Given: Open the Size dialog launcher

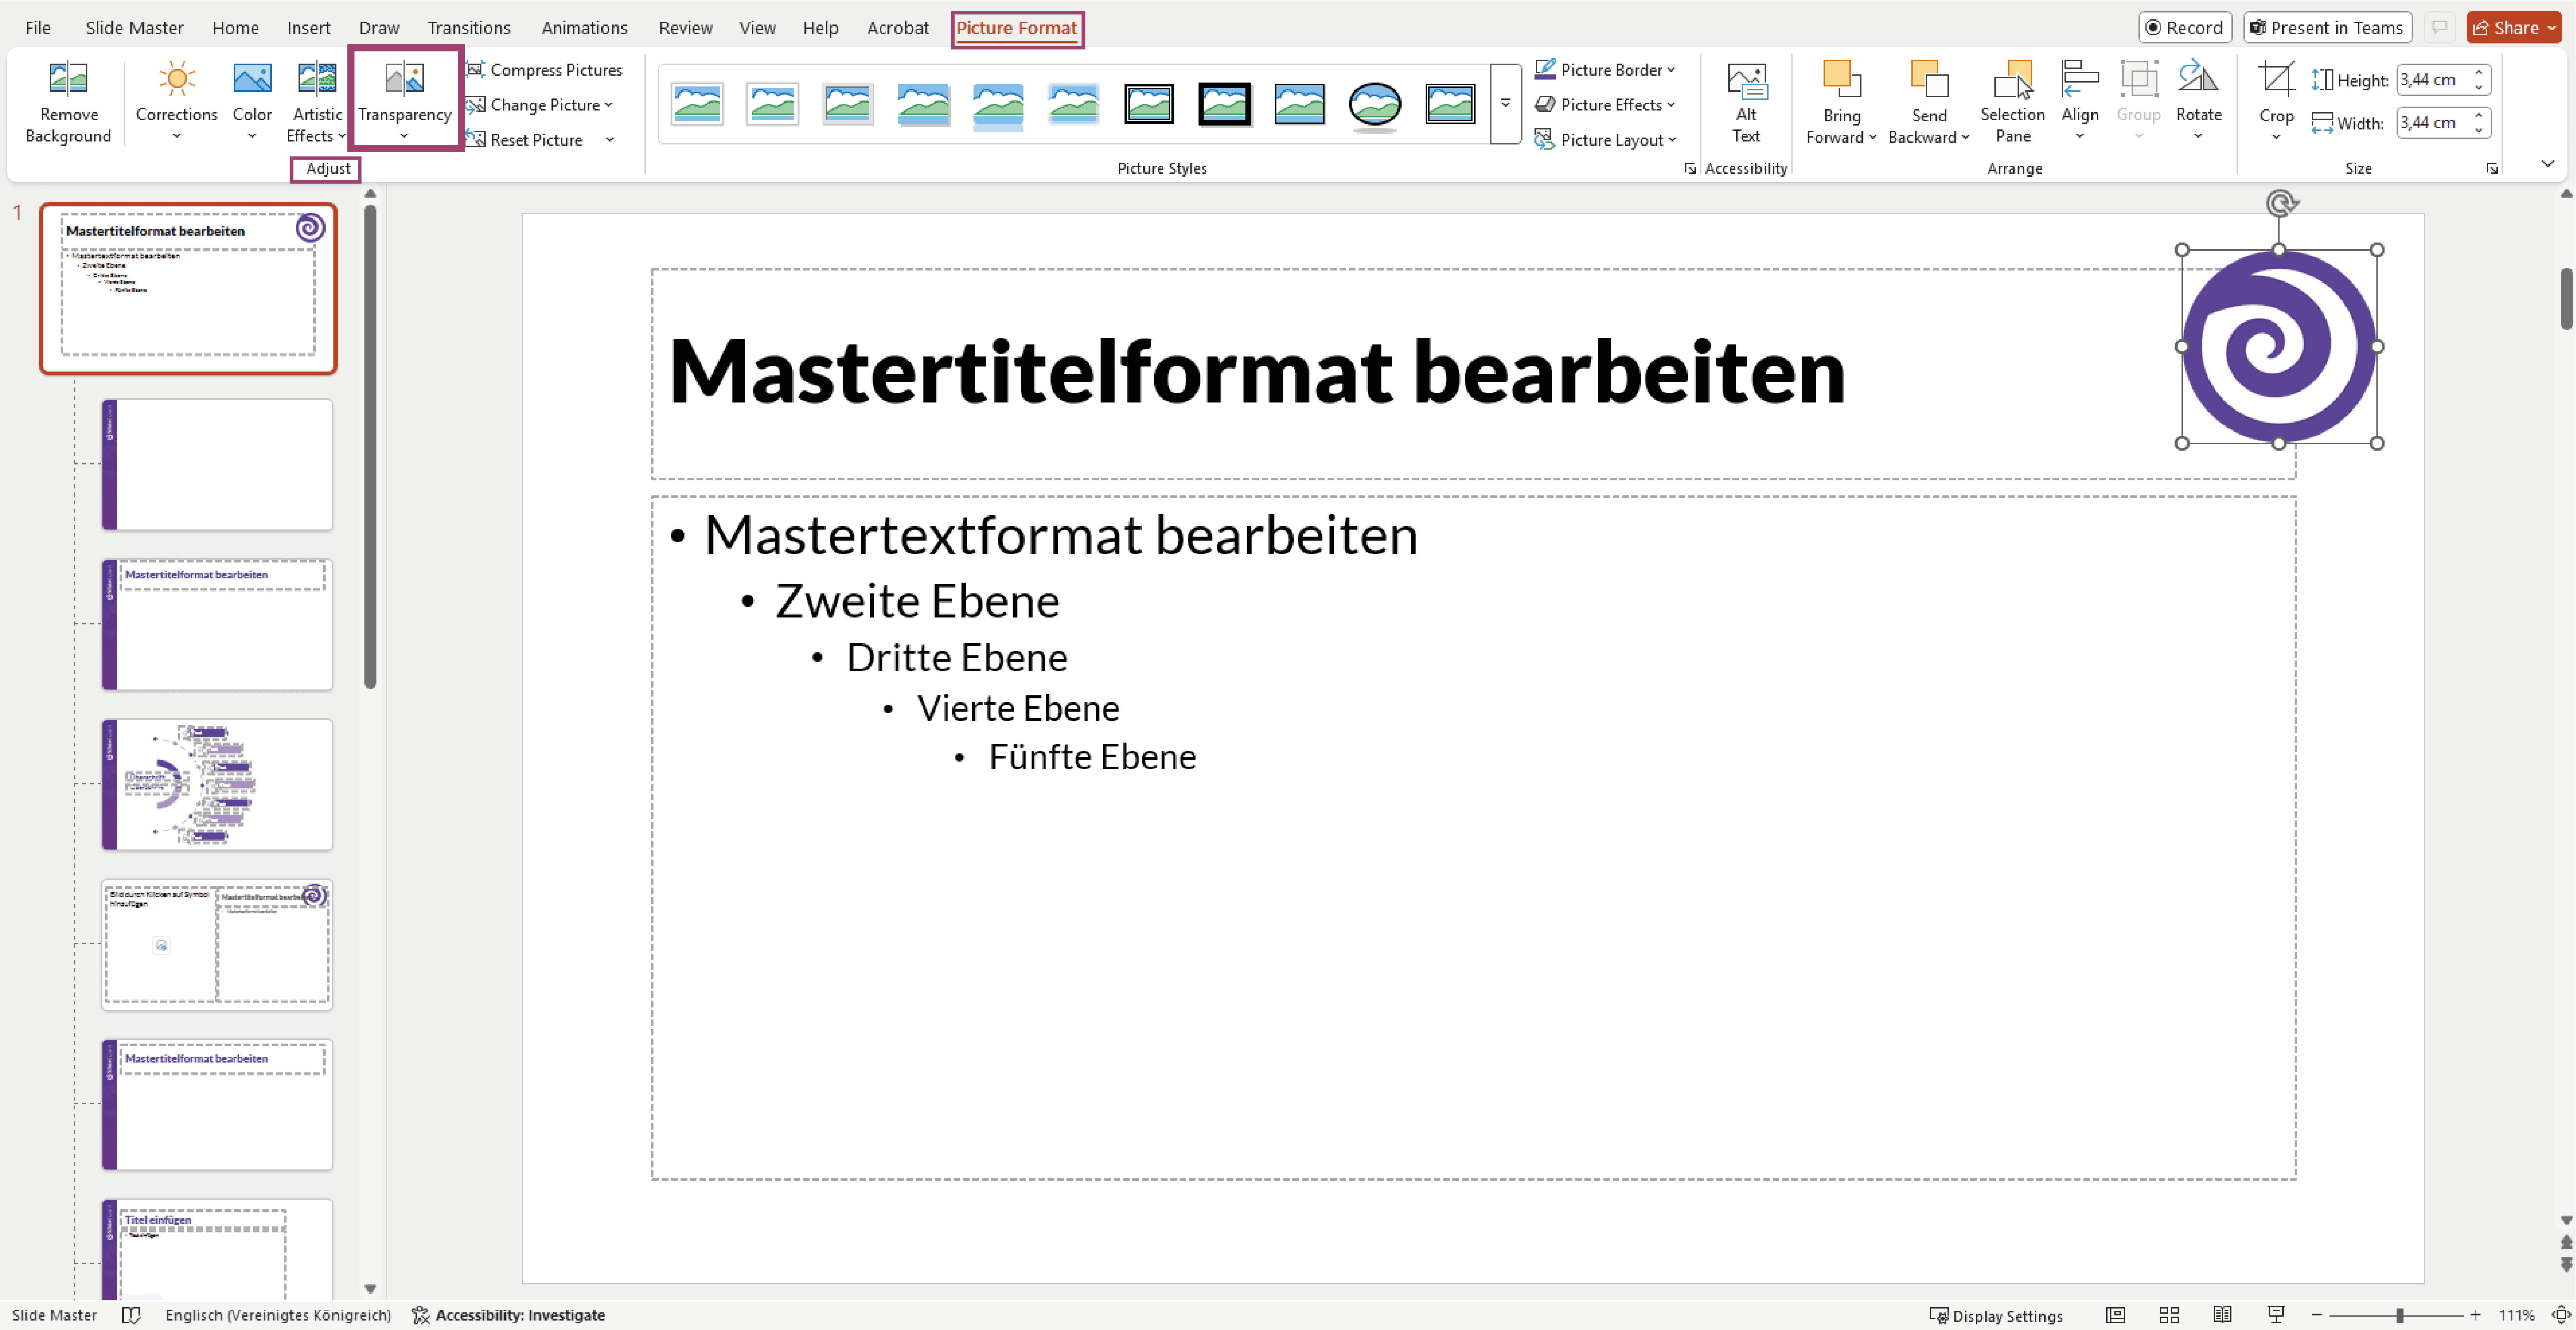Looking at the screenshot, I should click(2492, 169).
